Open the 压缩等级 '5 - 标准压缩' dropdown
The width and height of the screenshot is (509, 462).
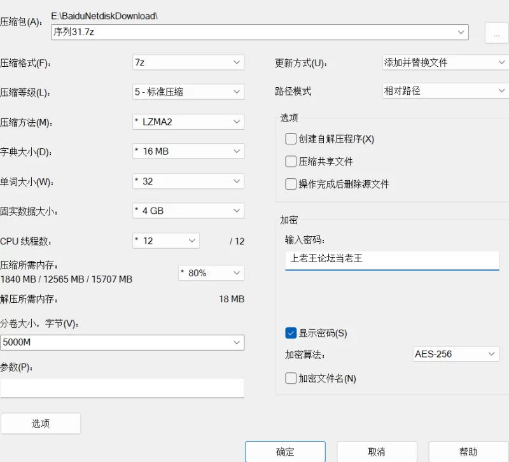188,92
